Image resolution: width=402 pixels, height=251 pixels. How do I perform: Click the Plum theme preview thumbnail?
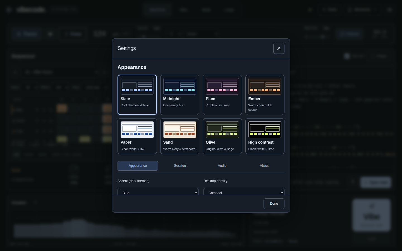point(222,86)
